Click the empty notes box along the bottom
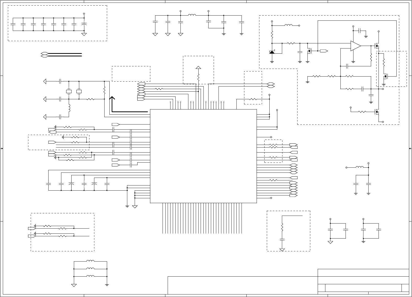Image resolution: width=412 pixels, height=297 pixels. 243,285
